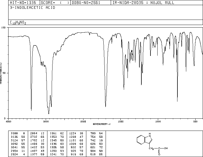Select the 1224 peak value
This screenshot has width=203, height=157.
72,133
